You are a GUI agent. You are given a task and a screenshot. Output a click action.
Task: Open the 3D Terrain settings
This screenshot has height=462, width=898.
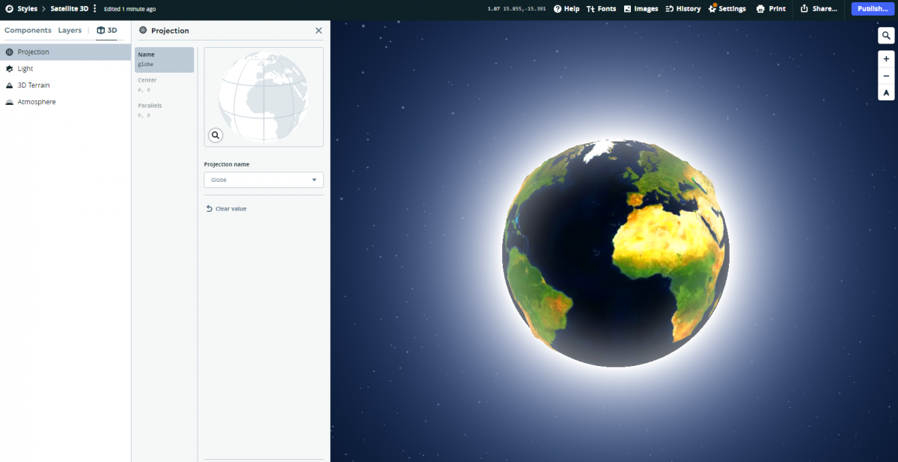coord(33,85)
